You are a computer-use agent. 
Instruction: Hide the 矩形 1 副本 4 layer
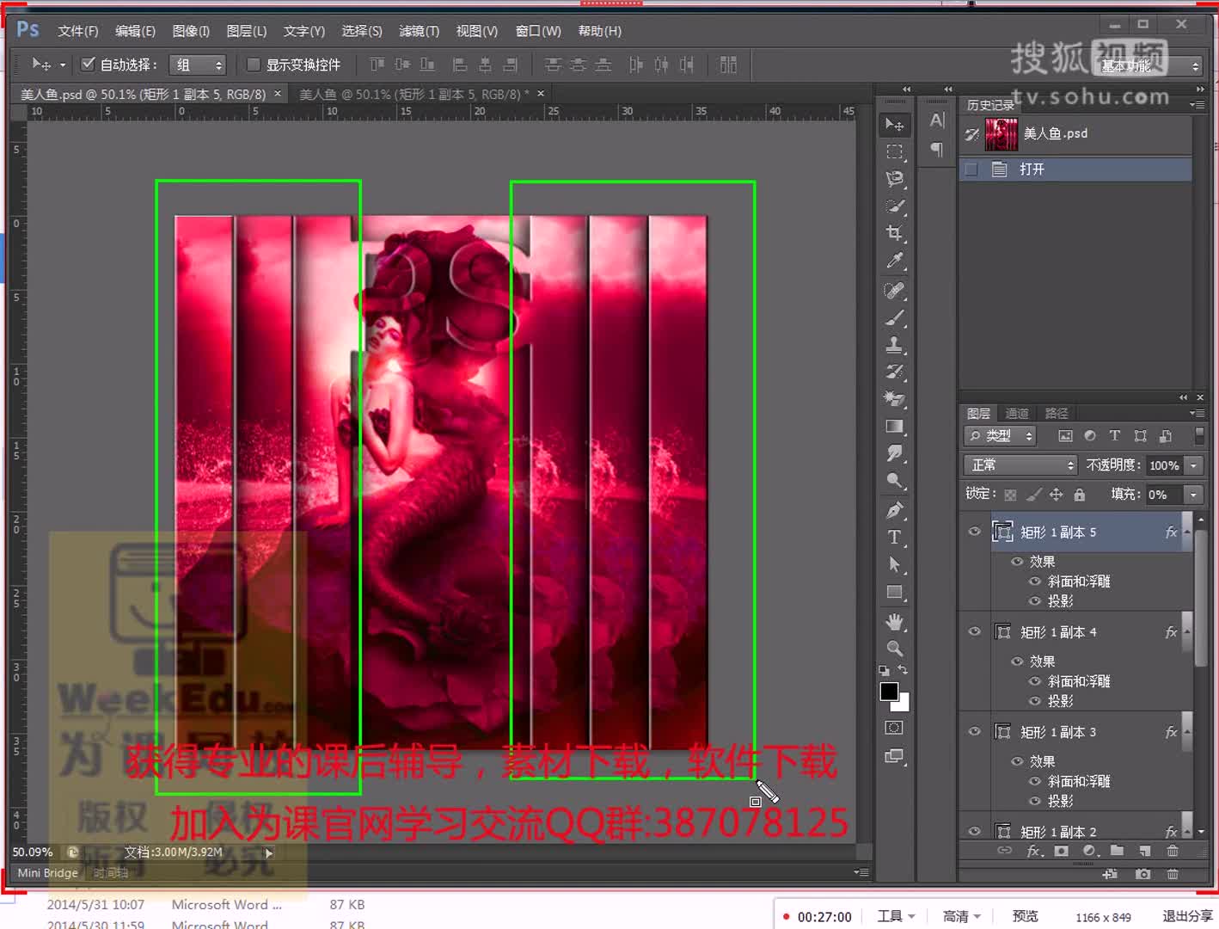point(974,631)
